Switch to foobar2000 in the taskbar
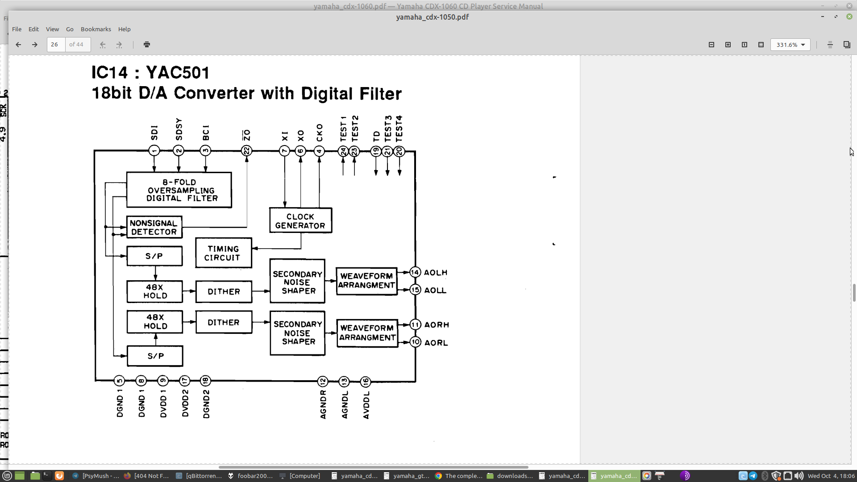This screenshot has width=857, height=482. 250,476
